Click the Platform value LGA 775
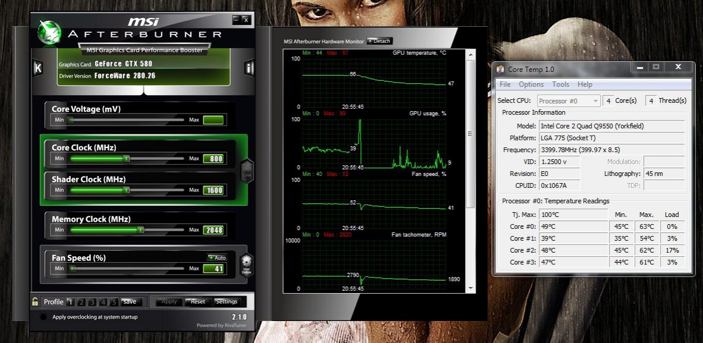 pyautogui.click(x=611, y=138)
